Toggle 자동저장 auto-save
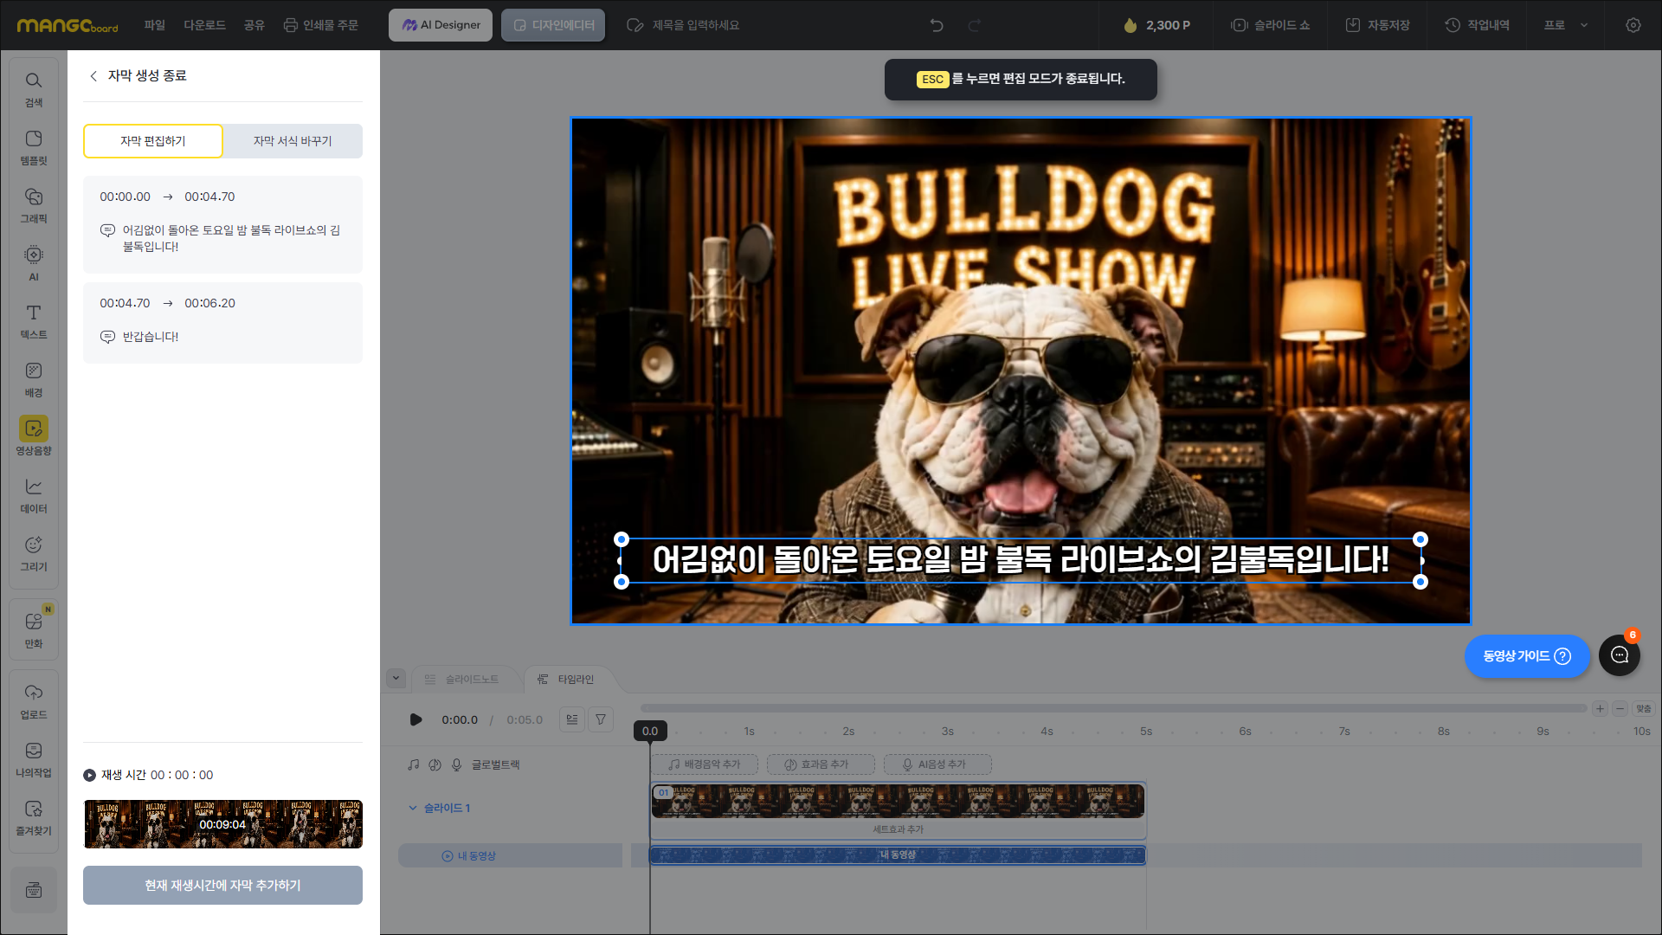The height and width of the screenshot is (935, 1662). (1377, 25)
